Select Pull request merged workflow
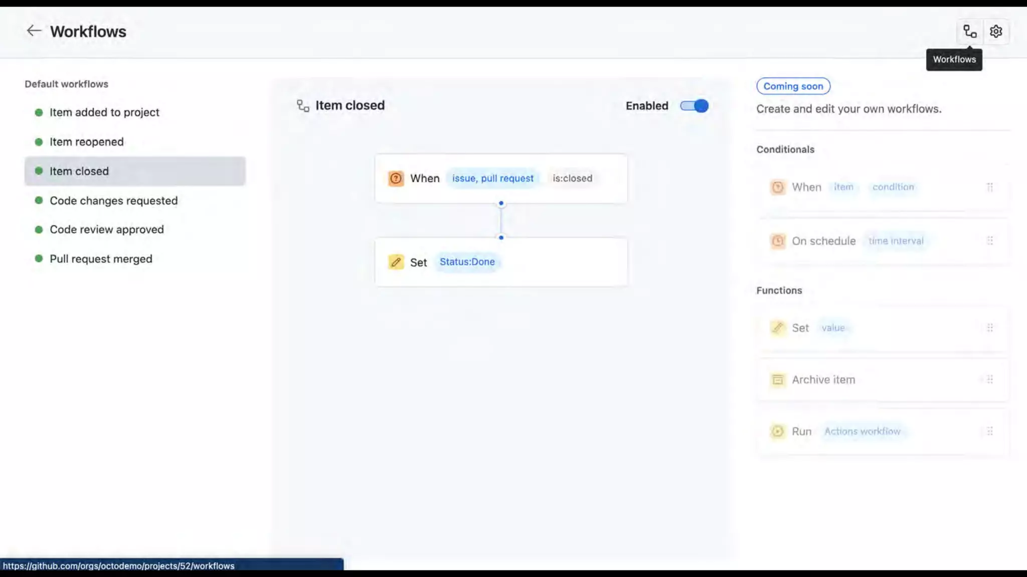This screenshot has height=577, width=1027. tap(101, 259)
